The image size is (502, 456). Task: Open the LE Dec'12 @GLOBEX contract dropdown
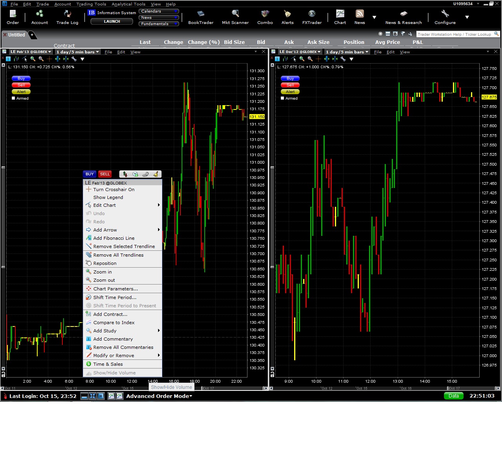point(300,52)
